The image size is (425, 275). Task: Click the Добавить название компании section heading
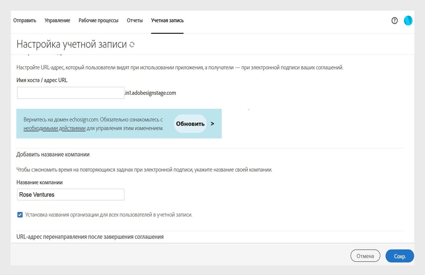[53, 154]
